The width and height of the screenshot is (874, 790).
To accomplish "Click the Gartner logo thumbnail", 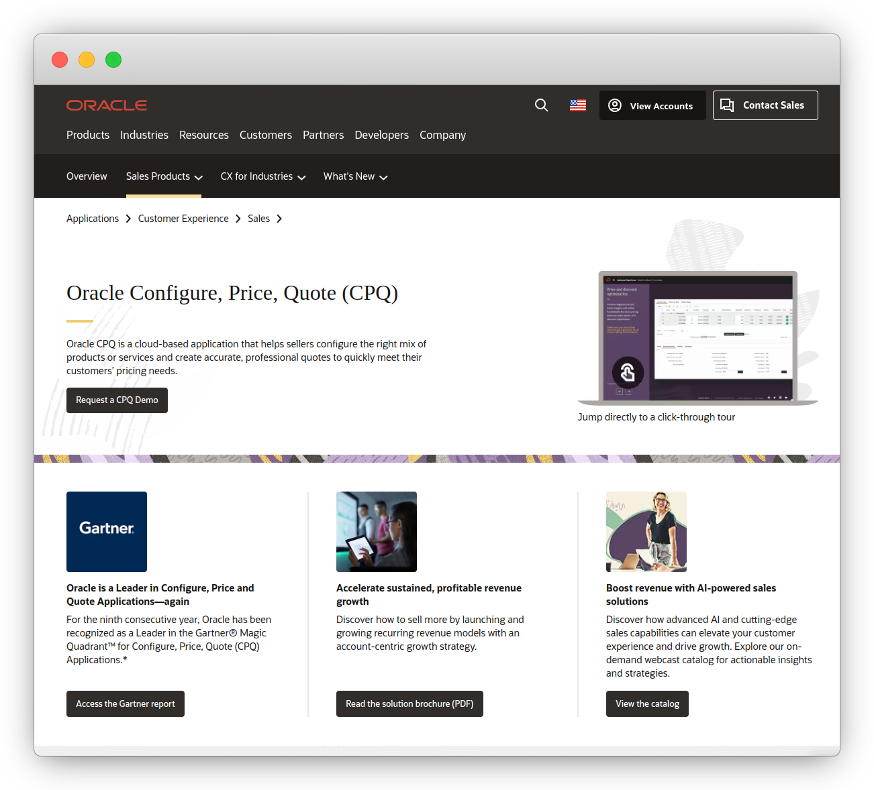I will [107, 532].
